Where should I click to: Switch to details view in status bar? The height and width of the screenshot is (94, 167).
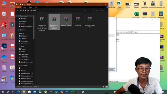coord(104,87)
